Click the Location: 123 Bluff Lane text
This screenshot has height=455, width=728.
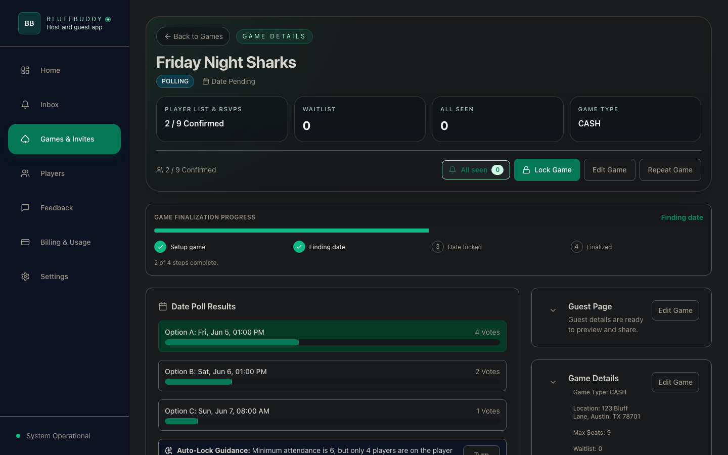tap(607, 413)
